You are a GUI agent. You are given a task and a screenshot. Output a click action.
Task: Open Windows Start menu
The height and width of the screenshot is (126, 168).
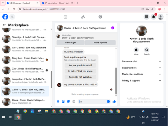point(3,117)
